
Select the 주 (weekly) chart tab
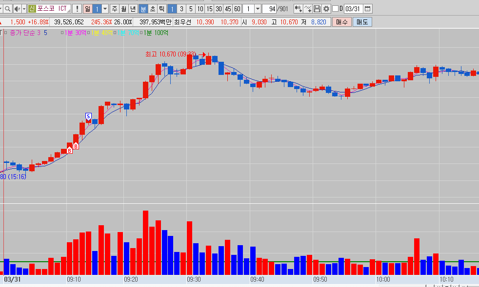(x=114, y=9)
